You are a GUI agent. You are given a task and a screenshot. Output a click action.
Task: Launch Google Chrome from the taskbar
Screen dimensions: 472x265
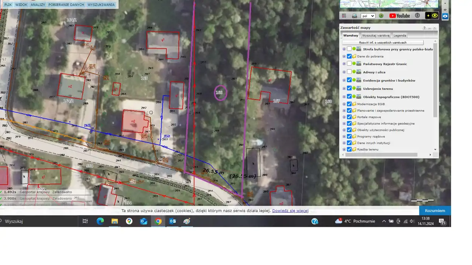(x=158, y=221)
